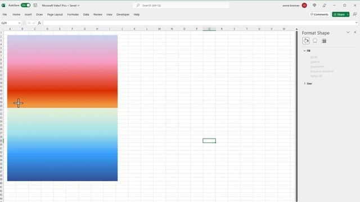Select the Pattern fill option
The image size is (360, 202).
(x=316, y=76)
